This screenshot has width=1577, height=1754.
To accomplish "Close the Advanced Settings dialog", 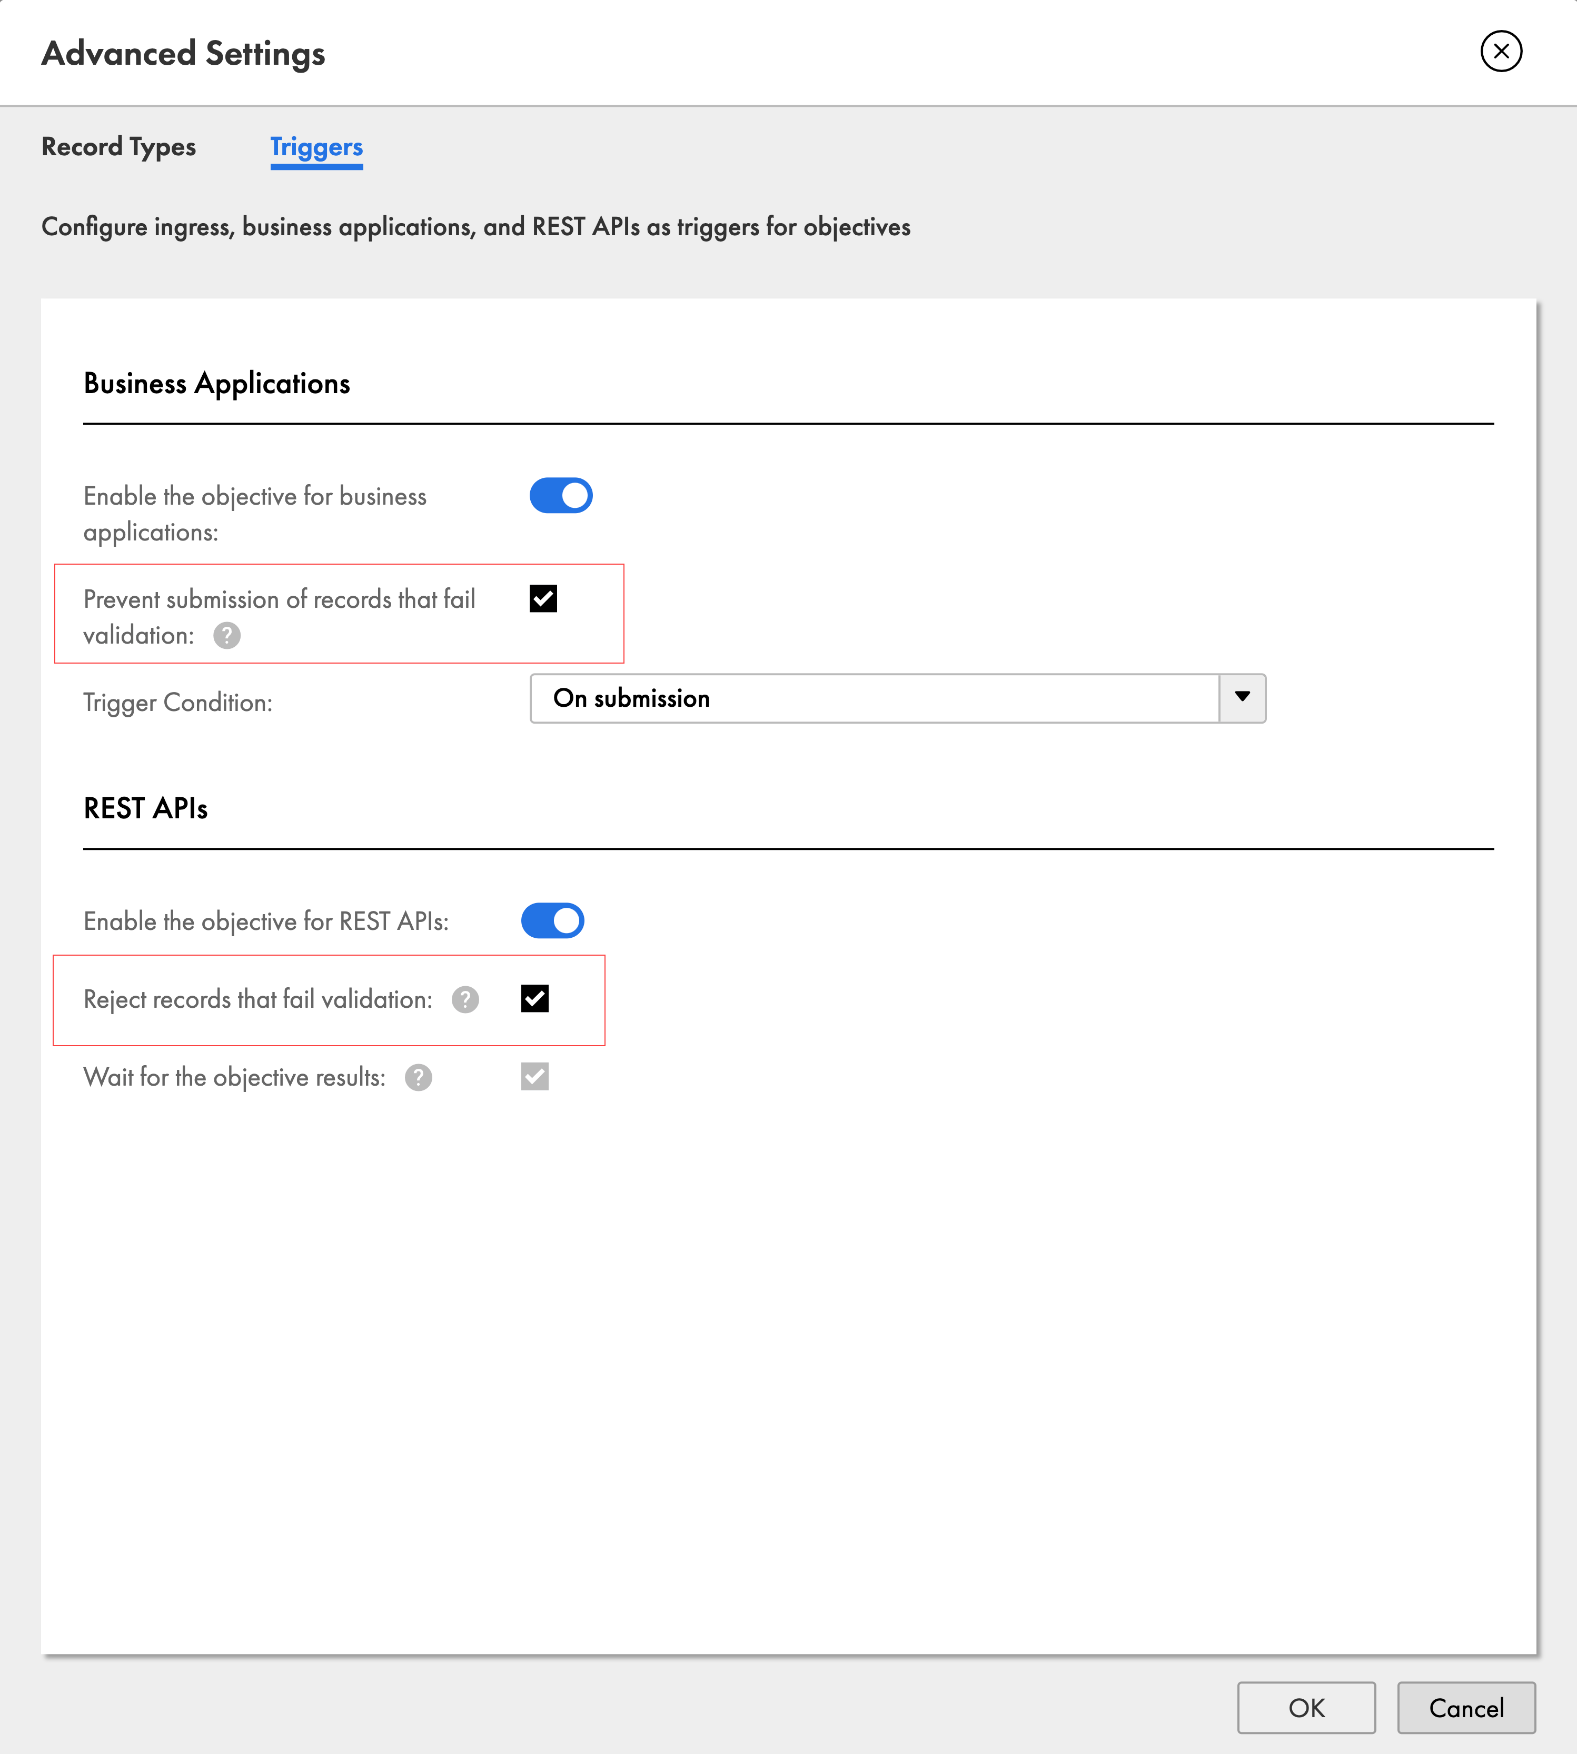I will [1501, 51].
